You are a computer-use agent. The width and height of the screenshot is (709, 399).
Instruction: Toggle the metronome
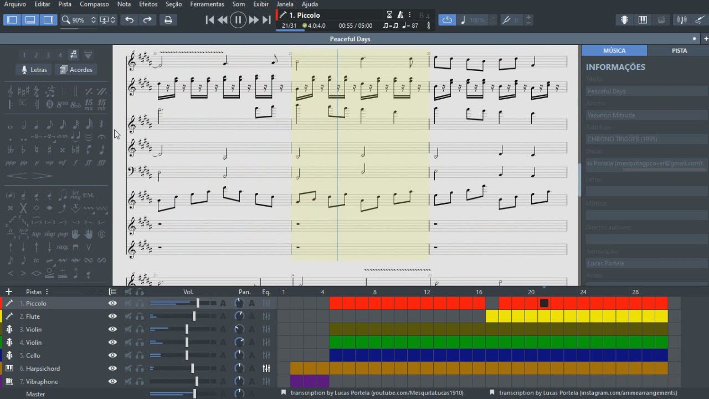click(x=399, y=15)
